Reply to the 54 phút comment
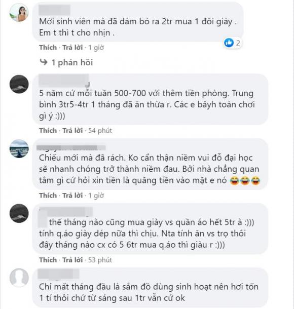Screen dimensions: 294x309 click(72, 131)
